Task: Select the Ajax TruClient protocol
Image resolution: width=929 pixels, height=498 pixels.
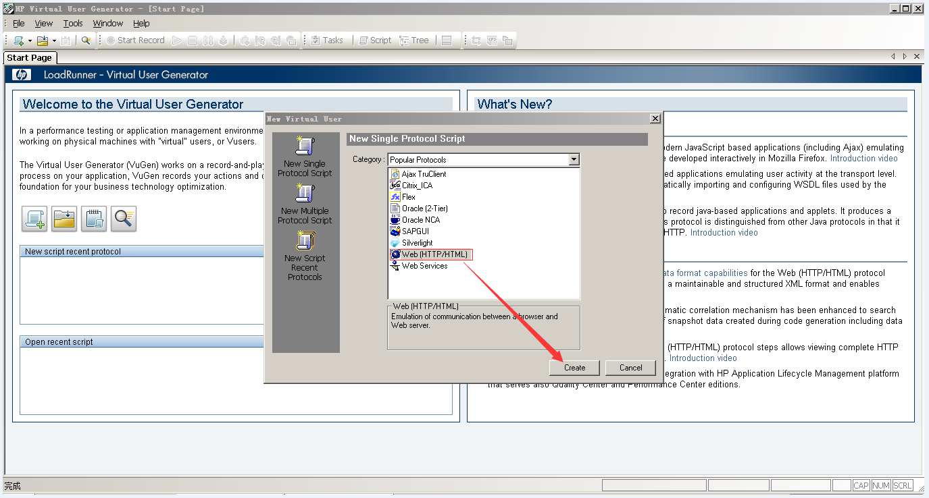Action: pyautogui.click(x=418, y=174)
